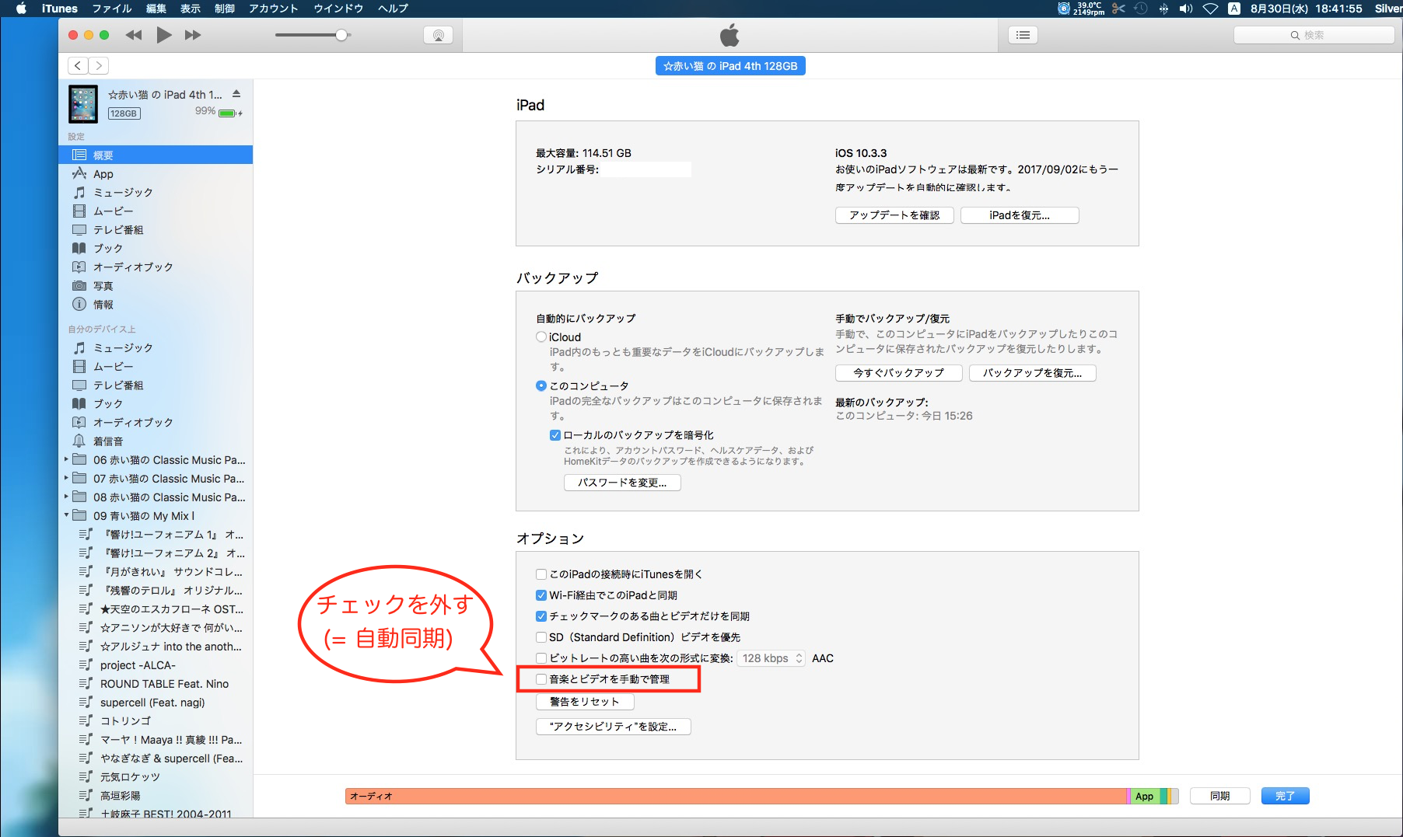Screen dimensions: 1403x837
Task: Click the 警告をリセット button
Action: point(585,702)
